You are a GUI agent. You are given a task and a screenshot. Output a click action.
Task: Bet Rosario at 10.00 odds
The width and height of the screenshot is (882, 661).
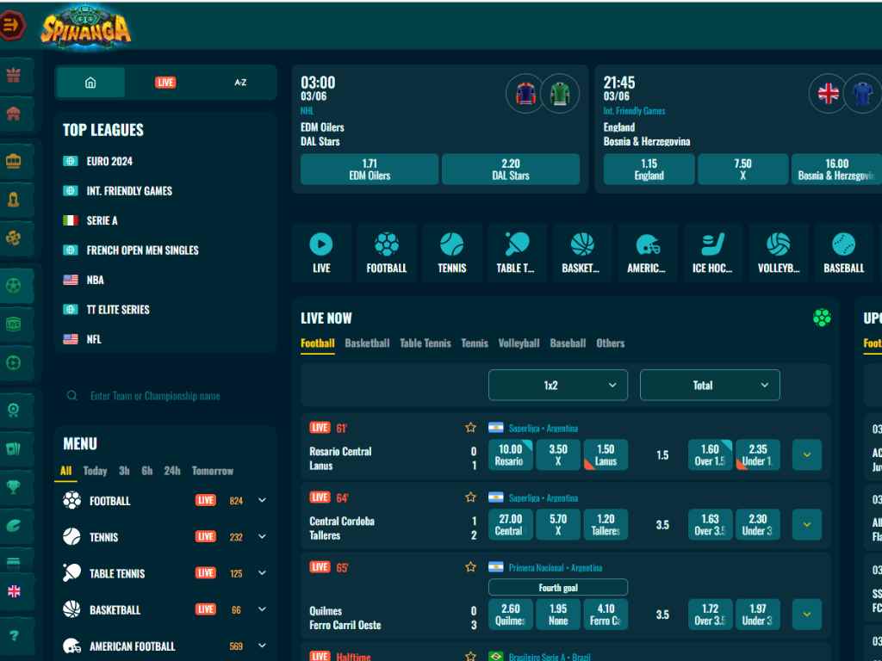pos(510,454)
